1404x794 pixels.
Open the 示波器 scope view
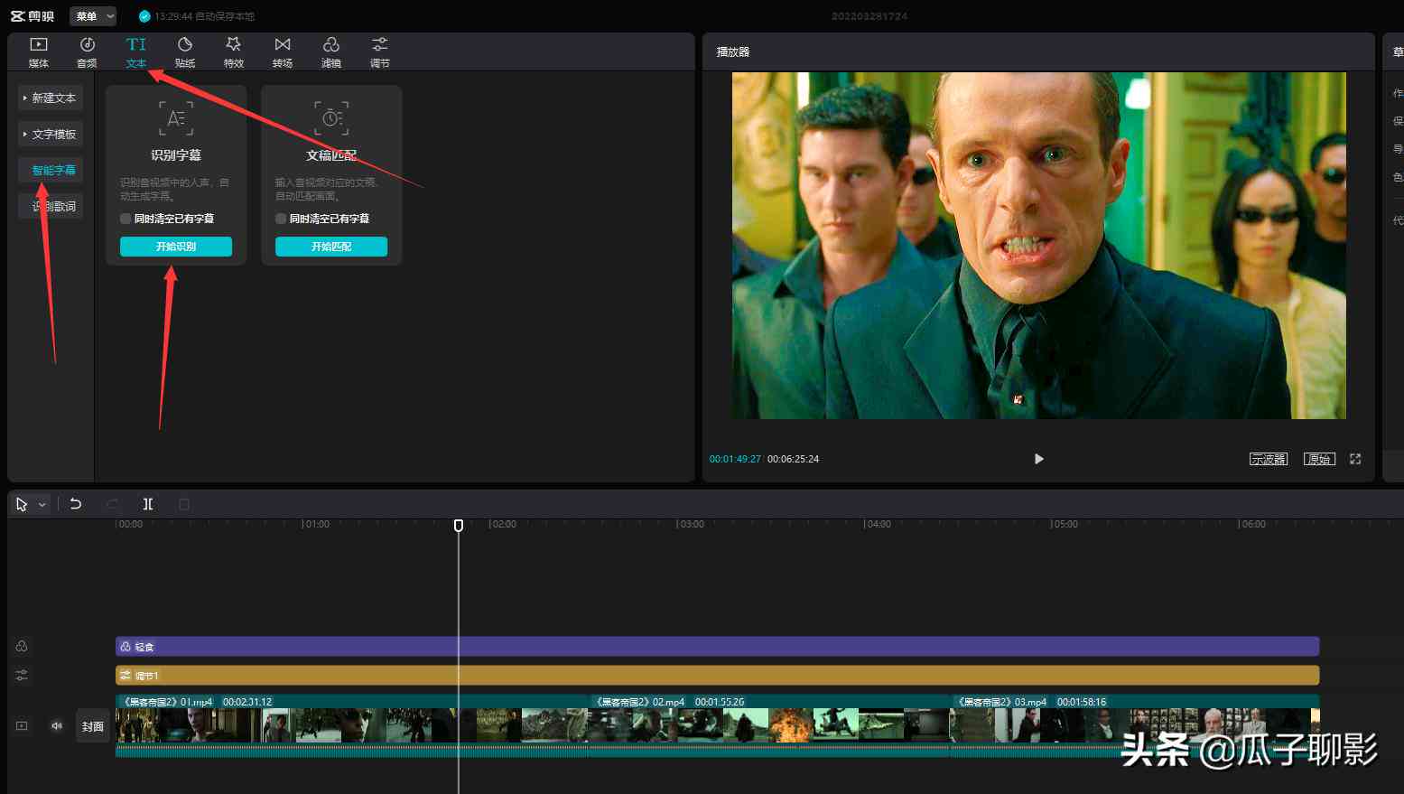pyautogui.click(x=1269, y=459)
